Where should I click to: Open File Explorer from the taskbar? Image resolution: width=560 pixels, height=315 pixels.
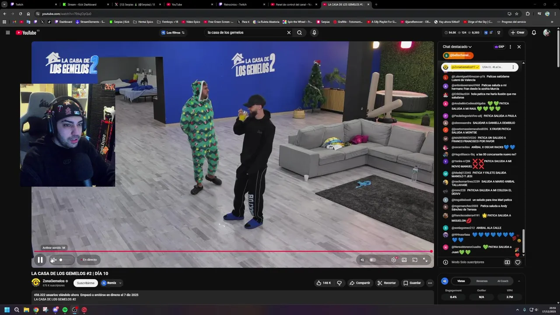pos(26,310)
